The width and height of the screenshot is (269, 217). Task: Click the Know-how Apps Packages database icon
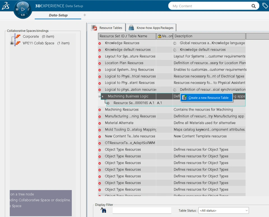(x=131, y=28)
